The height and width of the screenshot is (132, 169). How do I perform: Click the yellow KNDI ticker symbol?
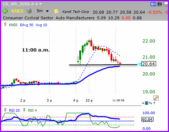(17, 11)
